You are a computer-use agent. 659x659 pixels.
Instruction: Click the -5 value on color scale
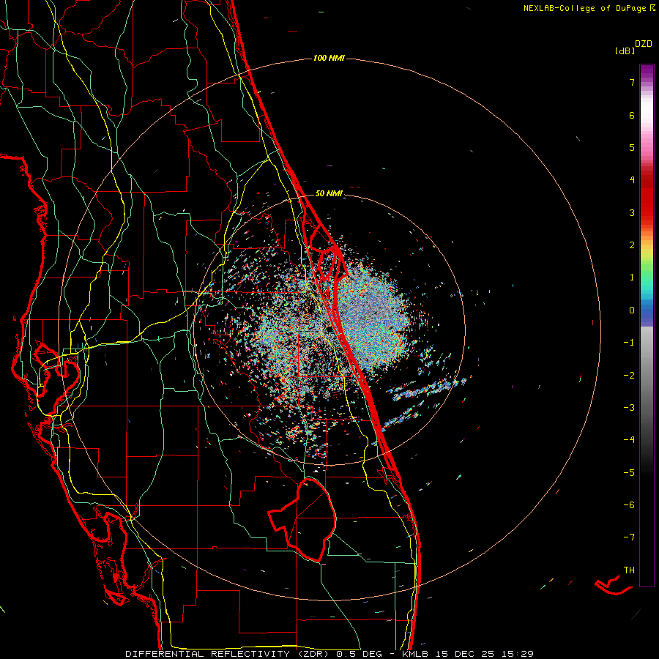[x=629, y=473]
